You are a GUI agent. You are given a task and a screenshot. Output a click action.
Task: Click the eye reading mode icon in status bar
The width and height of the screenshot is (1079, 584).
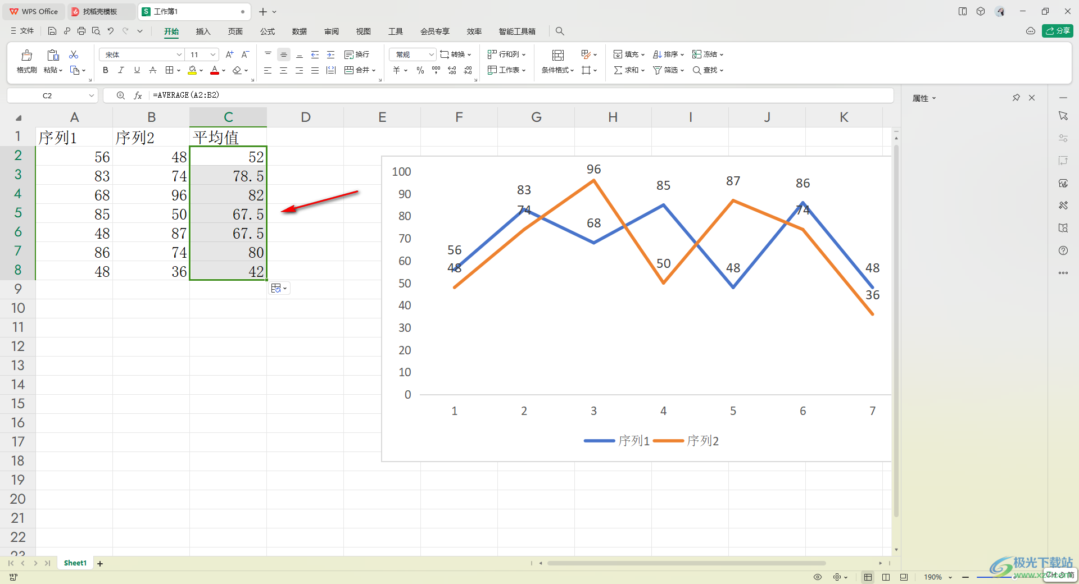pos(818,577)
